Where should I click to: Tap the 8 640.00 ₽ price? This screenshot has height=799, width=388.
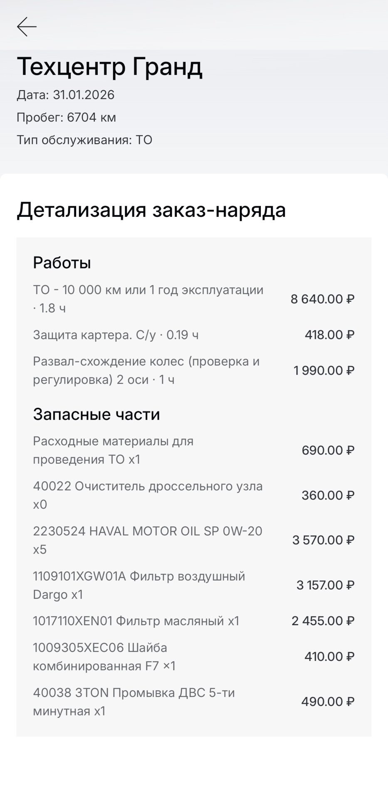pos(322,299)
